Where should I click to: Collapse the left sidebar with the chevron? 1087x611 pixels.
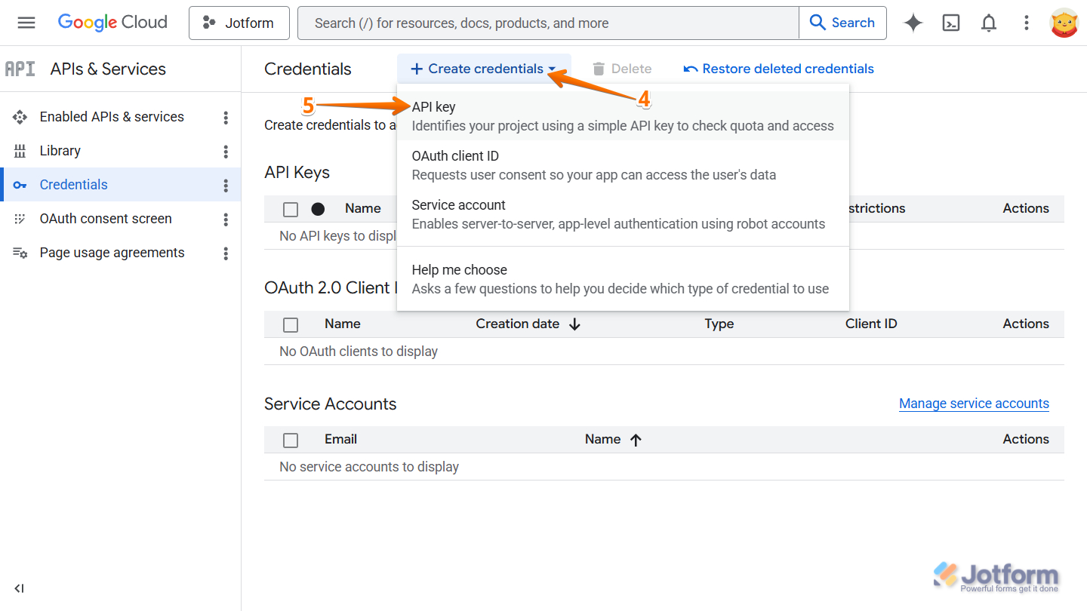tap(19, 588)
